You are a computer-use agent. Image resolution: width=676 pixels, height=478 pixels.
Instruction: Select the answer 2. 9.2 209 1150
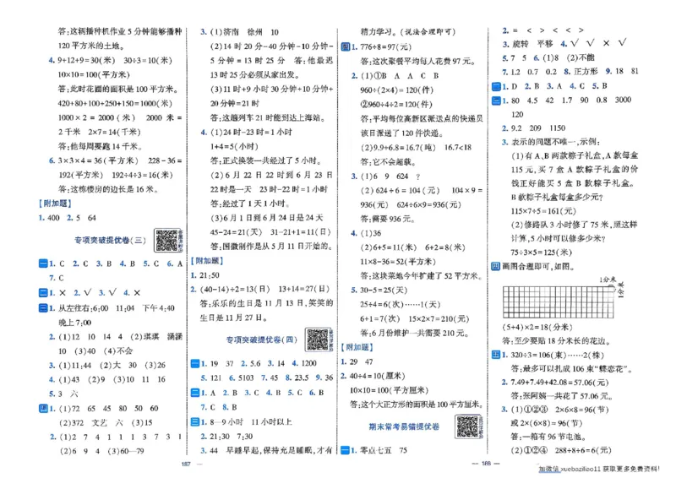point(533,128)
